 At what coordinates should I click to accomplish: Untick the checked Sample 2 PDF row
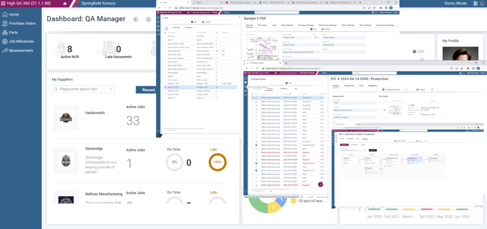[166, 87]
